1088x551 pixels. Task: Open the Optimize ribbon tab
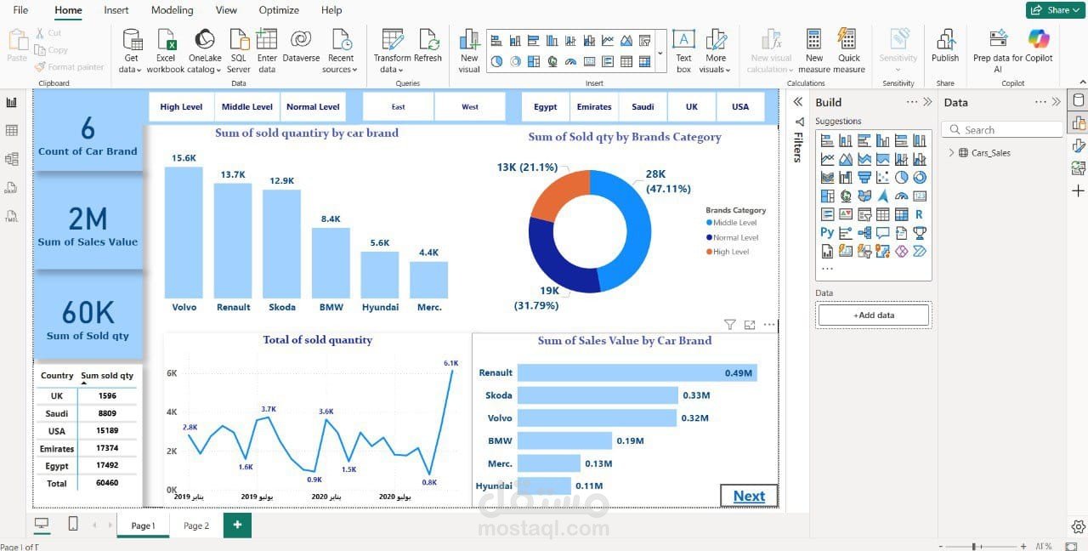point(279,10)
